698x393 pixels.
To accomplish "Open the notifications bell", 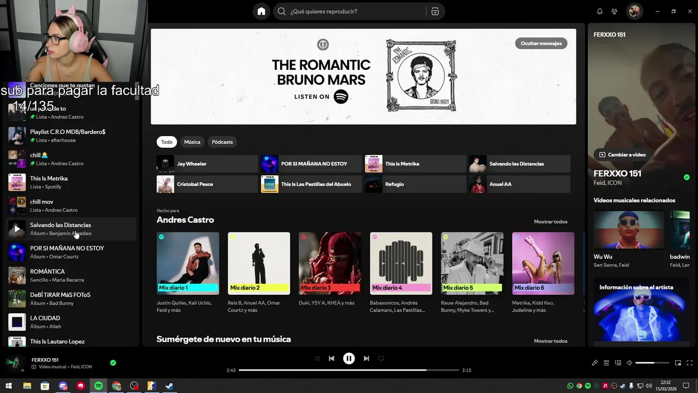I will click(x=600, y=11).
